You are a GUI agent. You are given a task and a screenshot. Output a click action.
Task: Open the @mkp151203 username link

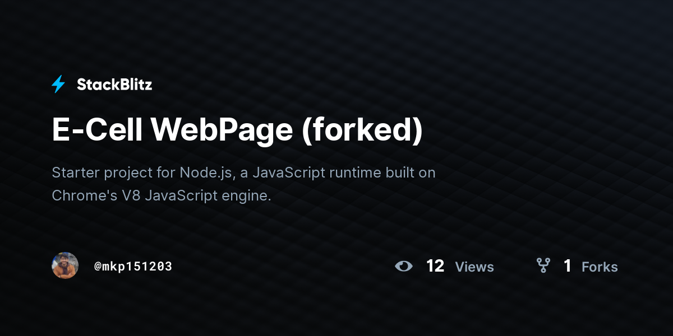point(133,267)
